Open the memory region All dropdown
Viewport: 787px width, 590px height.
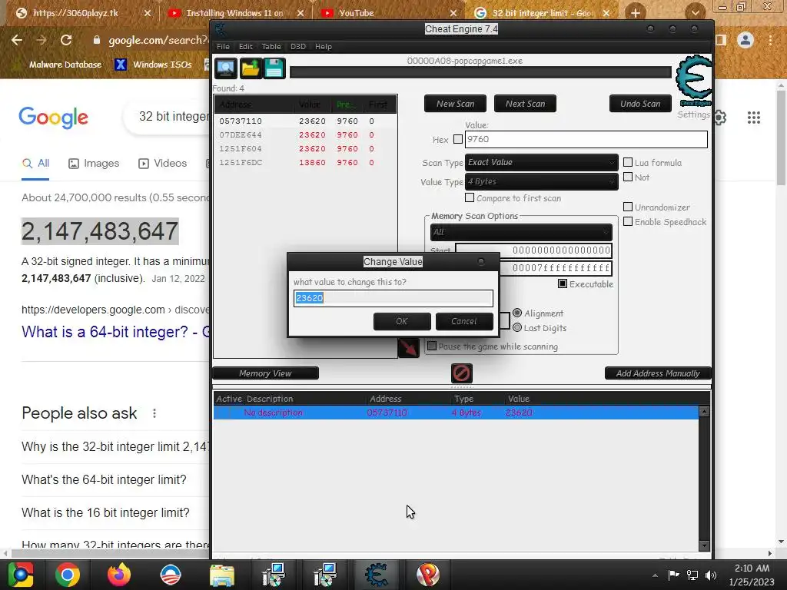point(521,232)
